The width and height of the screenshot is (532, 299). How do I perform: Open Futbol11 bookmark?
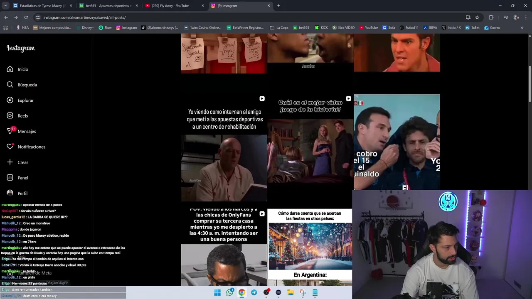point(409,28)
